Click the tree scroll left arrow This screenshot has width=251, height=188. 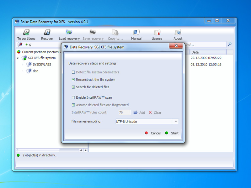(x=81, y=150)
